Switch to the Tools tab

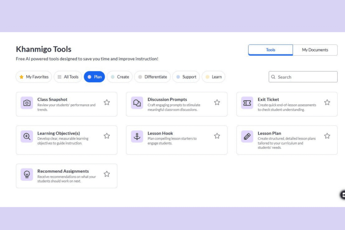(271, 50)
